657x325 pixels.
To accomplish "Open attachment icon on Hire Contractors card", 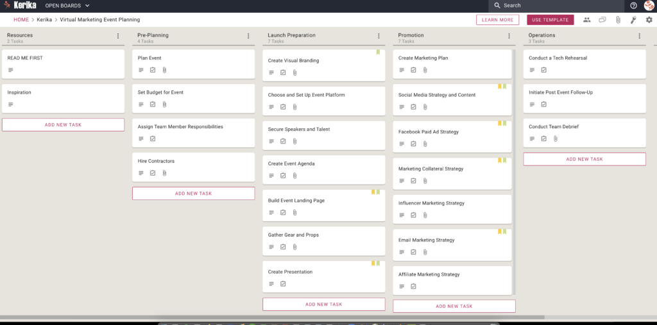I will pos(164,173).
